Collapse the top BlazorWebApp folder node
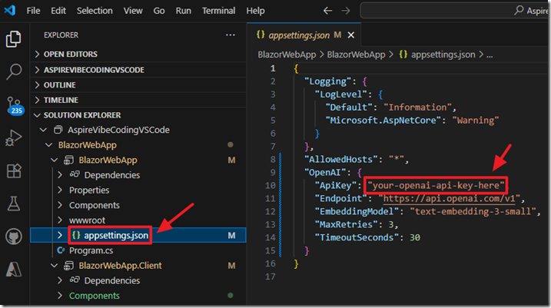 (x=49, y=144)
